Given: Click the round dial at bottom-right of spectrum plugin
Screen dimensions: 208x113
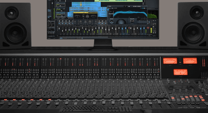Looking at the screenshot, I should tap(132, 21).
